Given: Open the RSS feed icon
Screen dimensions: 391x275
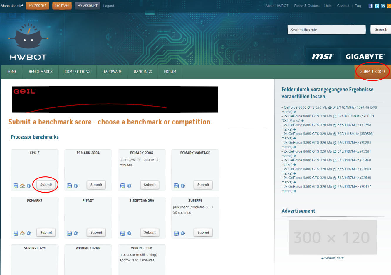Looking at the screenshot, I should (389, 6).
